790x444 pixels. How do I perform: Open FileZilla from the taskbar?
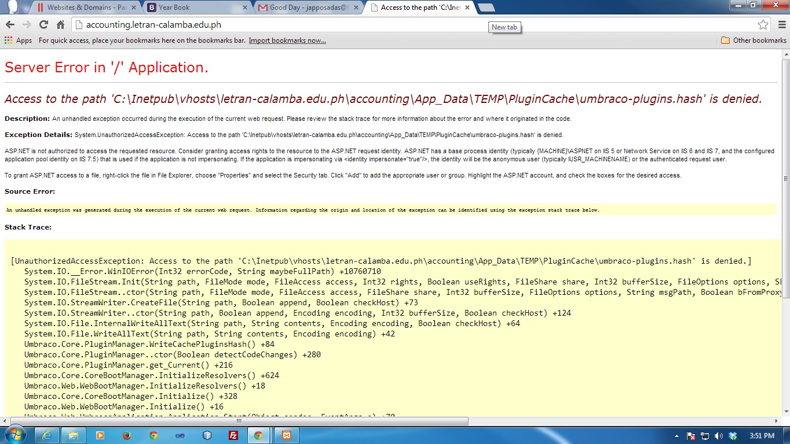point(233,435)
